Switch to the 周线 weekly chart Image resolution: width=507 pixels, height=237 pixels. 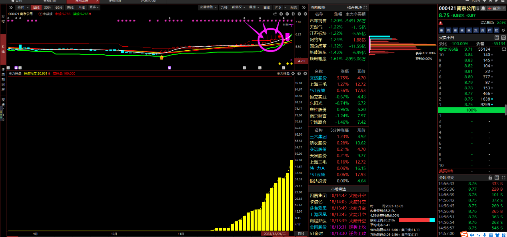tap(70, 8)
